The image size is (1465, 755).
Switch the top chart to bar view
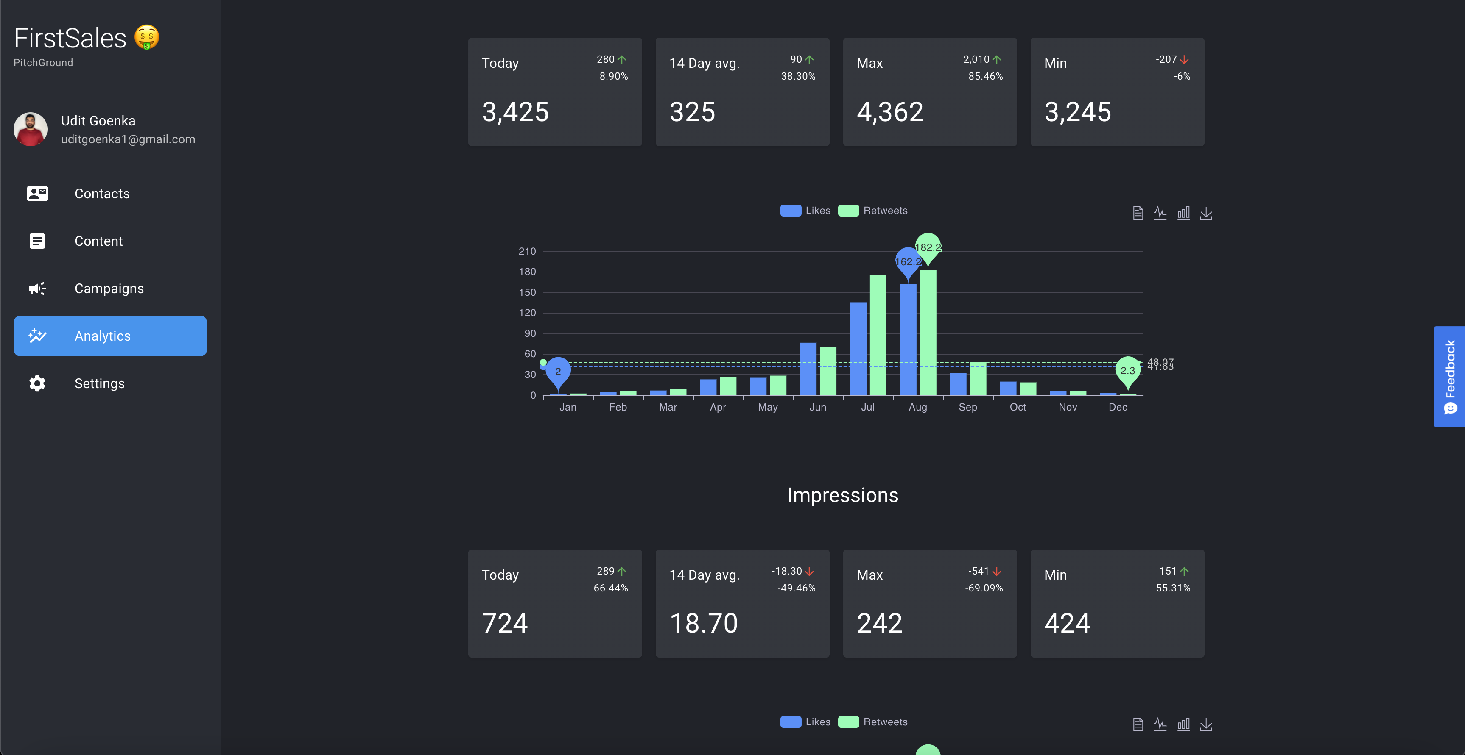(1183, 213)
